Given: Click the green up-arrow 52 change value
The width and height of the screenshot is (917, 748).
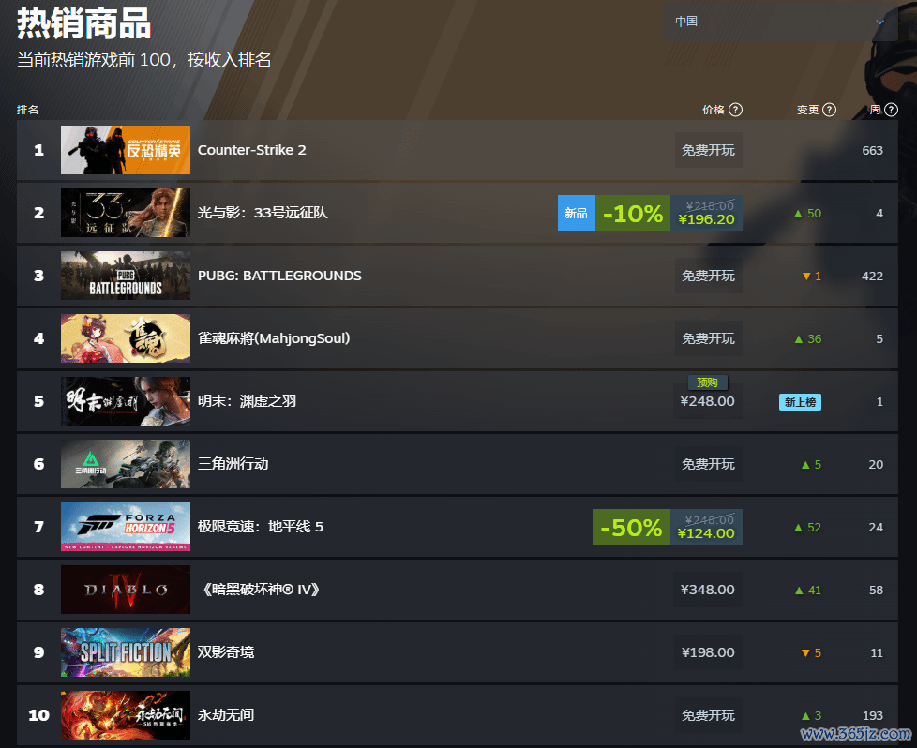Looking at the screenshot, I should [x=807, y=528].
